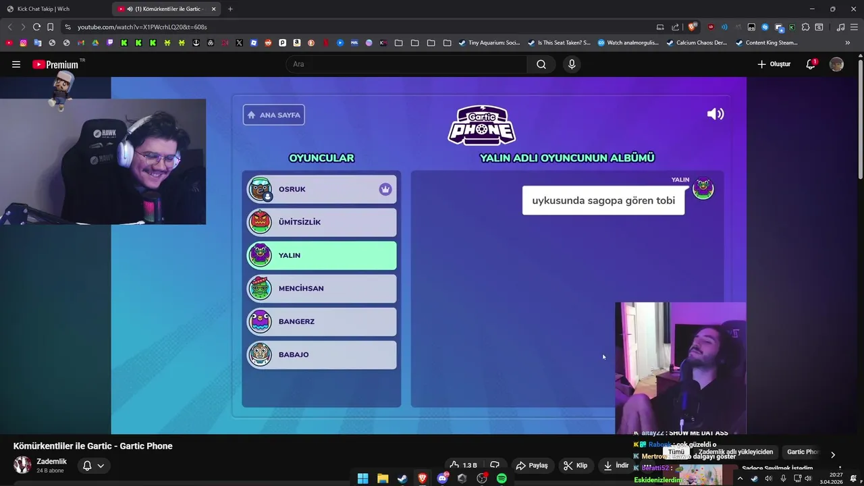
Task: Open the YouTube guide hamburger menu
Action: pos(16,64)
